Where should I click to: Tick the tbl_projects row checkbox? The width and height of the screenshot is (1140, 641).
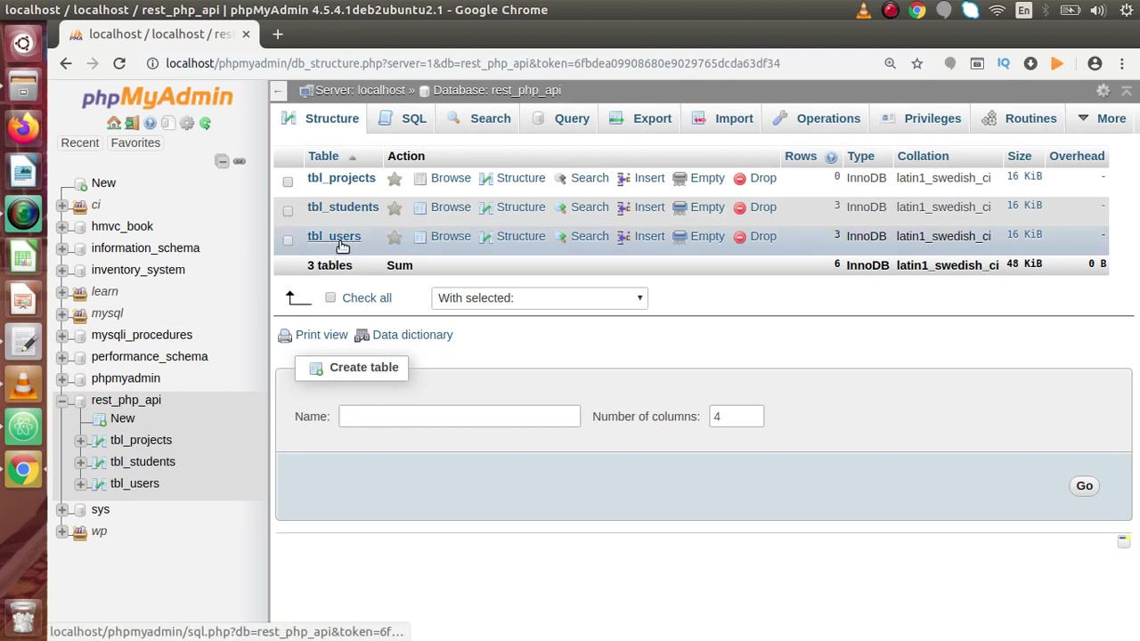(288, 182)
